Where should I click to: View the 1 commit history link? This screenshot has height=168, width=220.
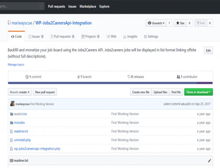(x=33, y=77)
